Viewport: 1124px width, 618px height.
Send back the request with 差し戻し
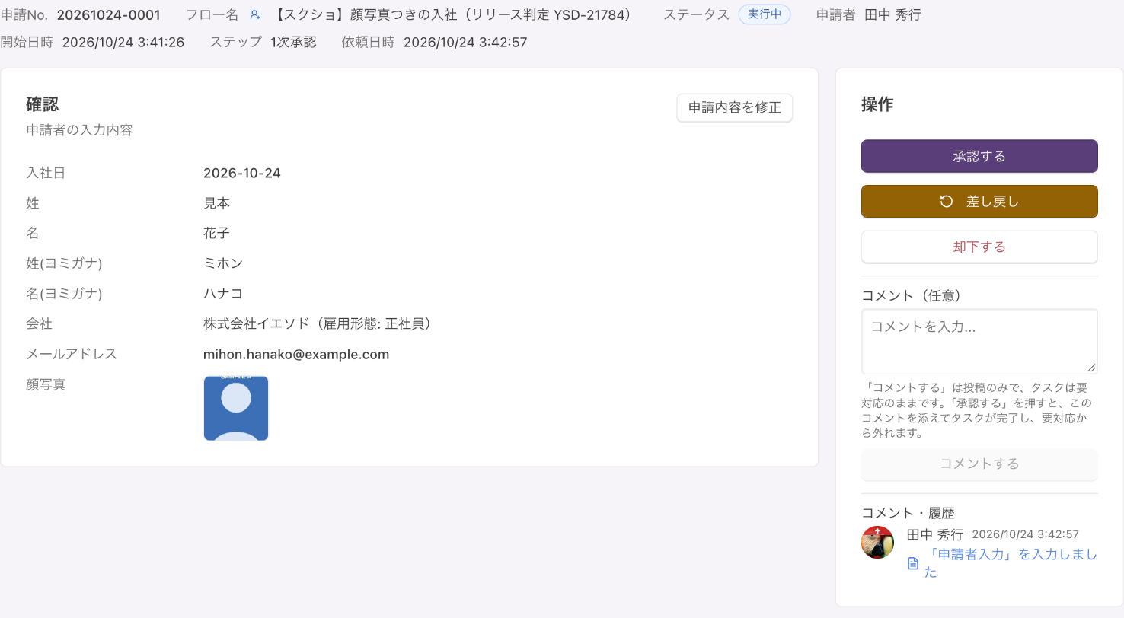coord(979,202)
